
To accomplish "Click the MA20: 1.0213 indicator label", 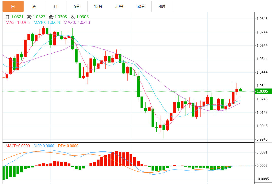I will (77, 22).
